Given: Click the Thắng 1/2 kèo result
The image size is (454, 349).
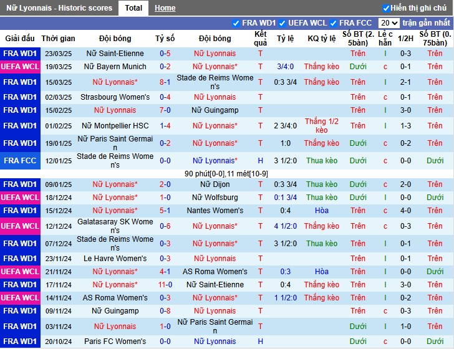Looking at the screenshot, I should [x=322, y=126].
